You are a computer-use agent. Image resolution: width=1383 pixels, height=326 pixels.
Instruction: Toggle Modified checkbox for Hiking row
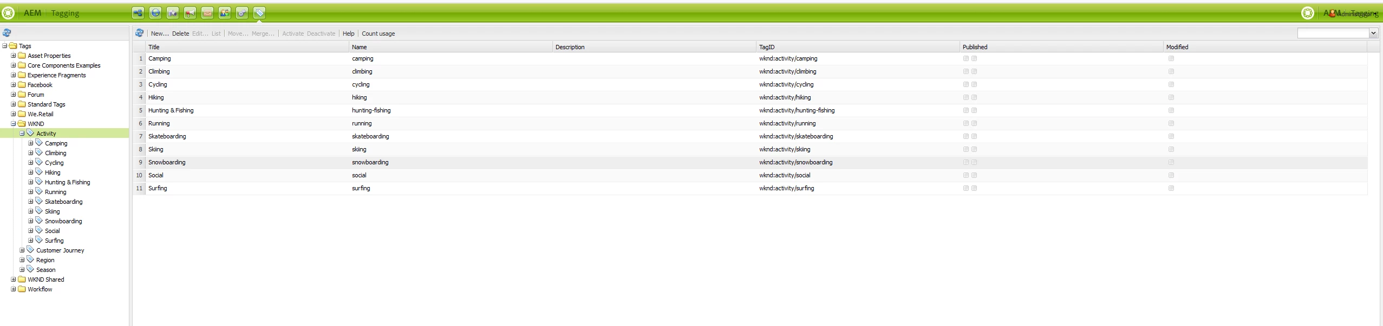[1171, 97]
